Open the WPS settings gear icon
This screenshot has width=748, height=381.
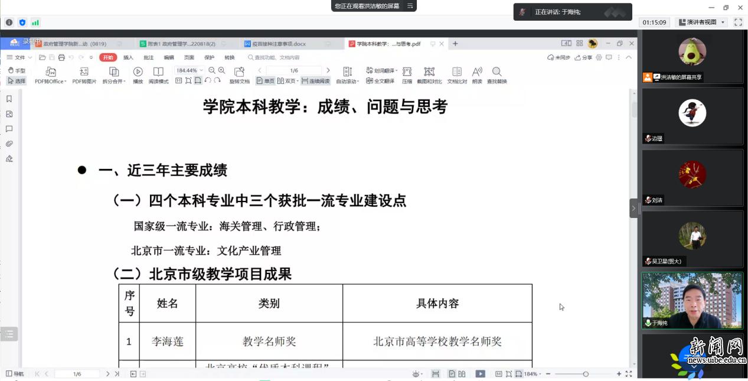(x=599, y=57)
